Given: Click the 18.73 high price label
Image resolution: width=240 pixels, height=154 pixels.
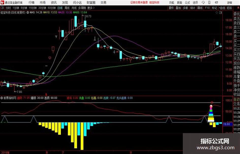Looking at the screenshot, I should 88,16.
